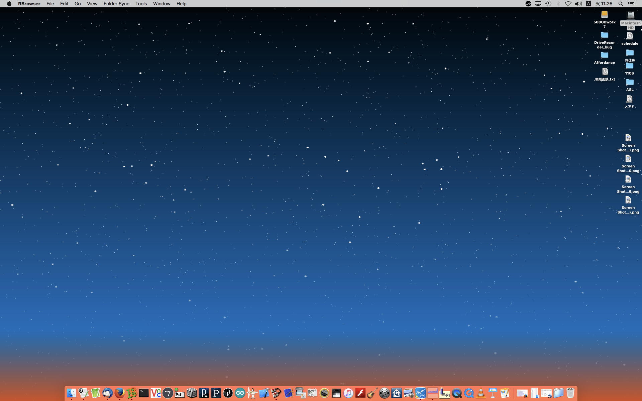Open the Wi-Fi status menu
This screenshot has width=642, height=401.
tap(568, 4)
